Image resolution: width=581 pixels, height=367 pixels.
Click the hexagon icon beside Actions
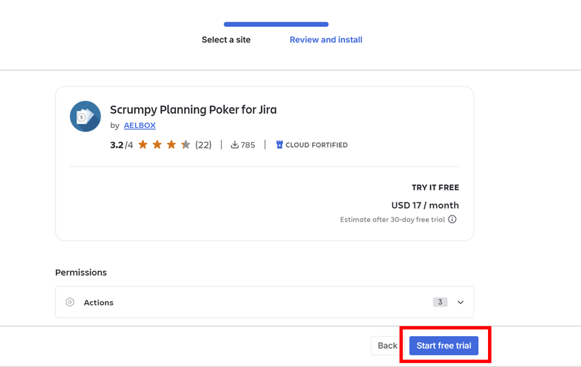pos(70,303)
